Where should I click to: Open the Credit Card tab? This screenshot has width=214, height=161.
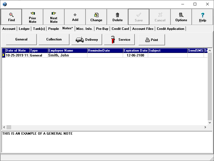[120, 29]
